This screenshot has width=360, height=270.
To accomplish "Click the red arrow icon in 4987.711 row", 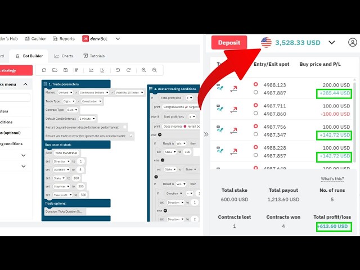I will [234, 110].
